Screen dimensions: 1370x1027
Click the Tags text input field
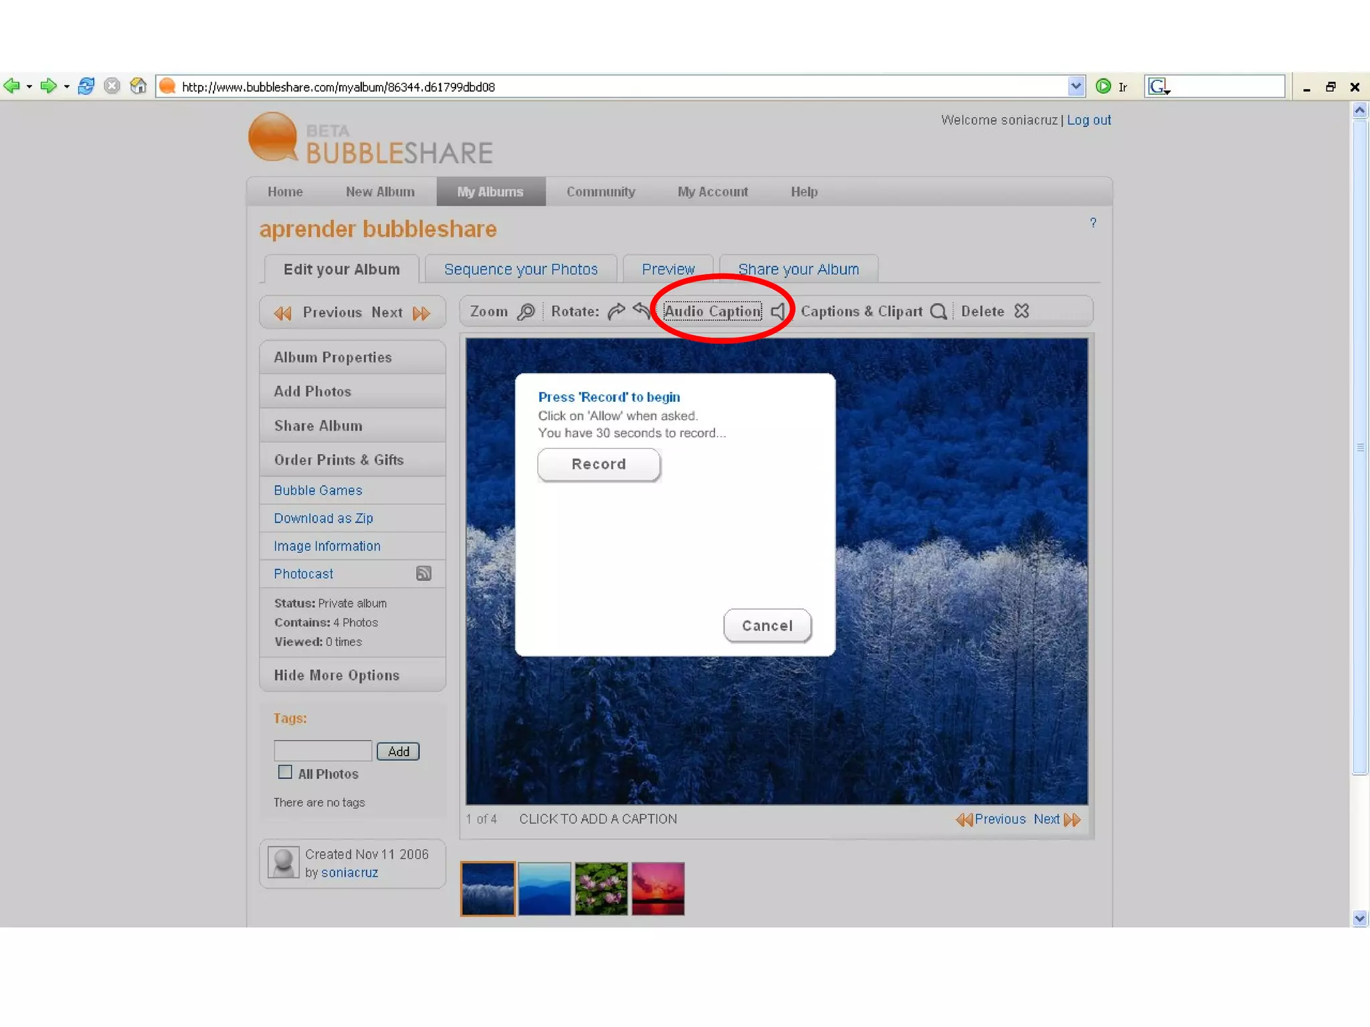pyautogui.click(x=322, y=751)
